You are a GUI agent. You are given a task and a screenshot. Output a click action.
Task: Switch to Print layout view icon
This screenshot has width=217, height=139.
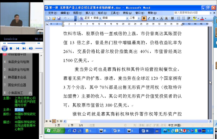tap(54, 121)
